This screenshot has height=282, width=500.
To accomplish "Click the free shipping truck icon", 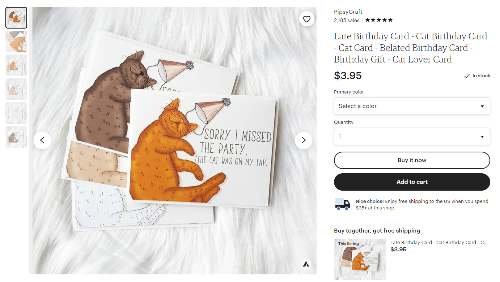I will 342,204.
